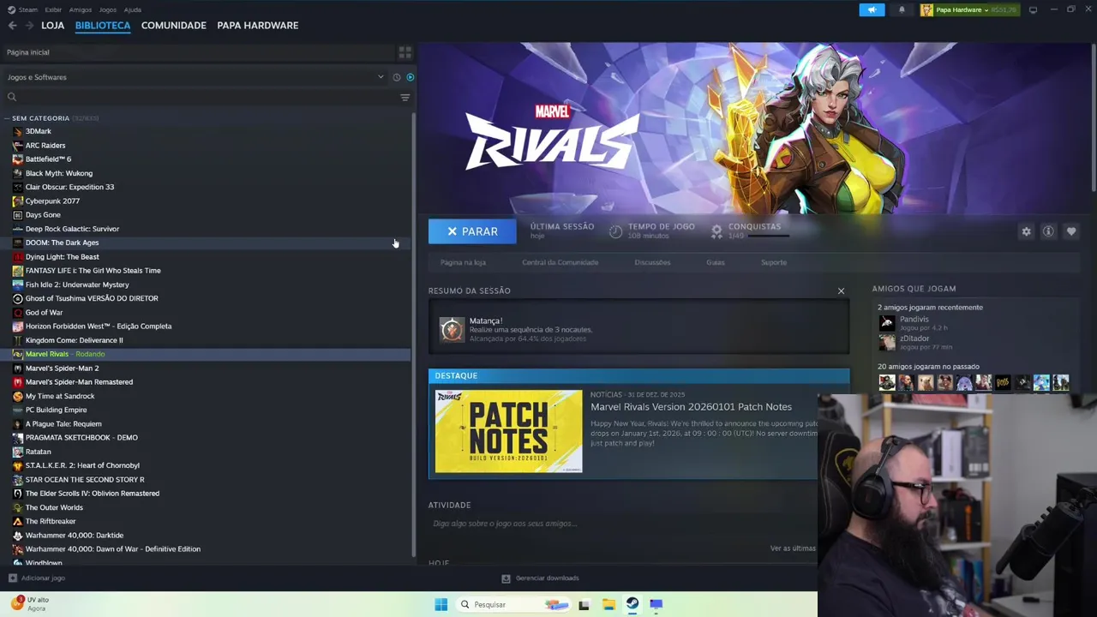
Task: Open the Steam announcements megaphone button
Action: coord(872,10)
